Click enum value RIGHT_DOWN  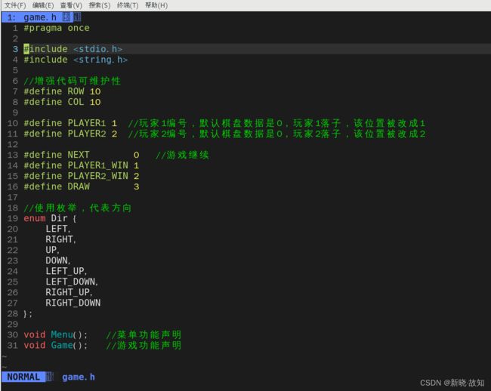point(73,303)
